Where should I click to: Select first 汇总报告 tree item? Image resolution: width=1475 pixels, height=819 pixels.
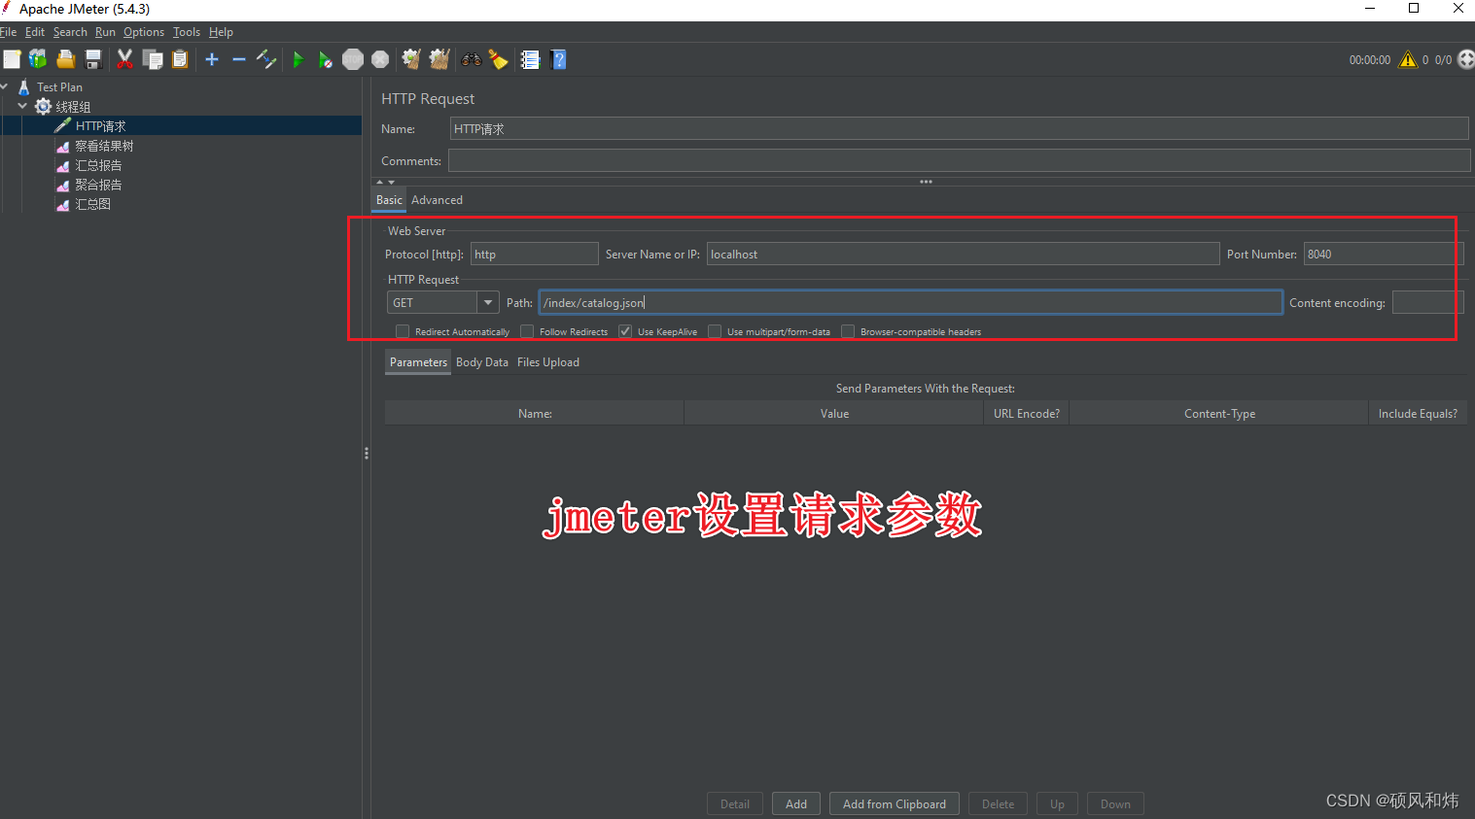point(98,165)
